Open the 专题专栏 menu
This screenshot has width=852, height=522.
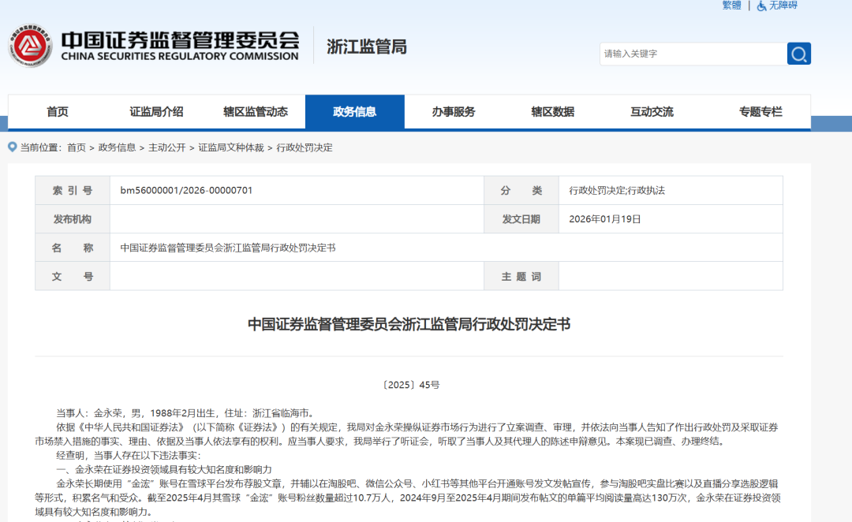tap(759, 111)
